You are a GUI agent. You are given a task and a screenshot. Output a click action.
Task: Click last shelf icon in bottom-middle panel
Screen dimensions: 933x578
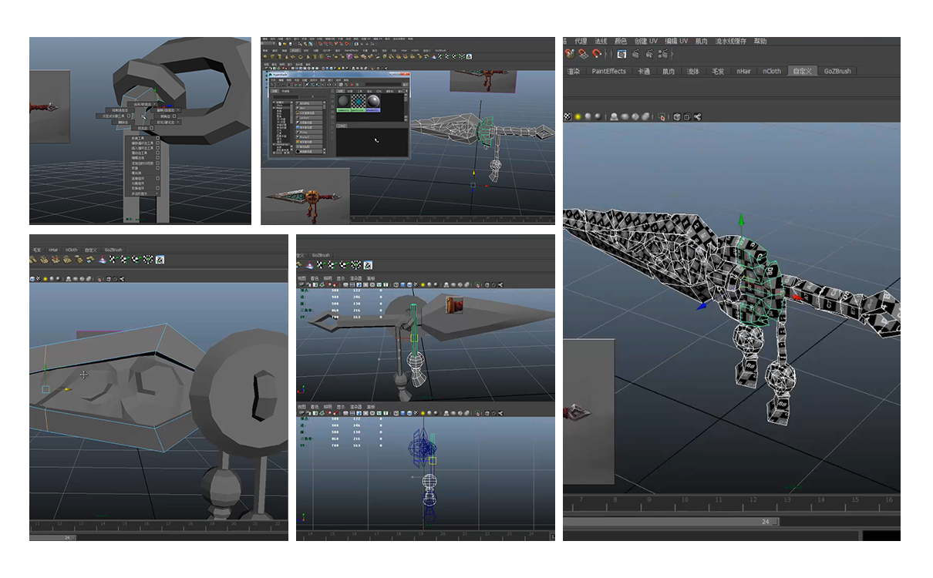pyautogui.click(x=368, y=265)
